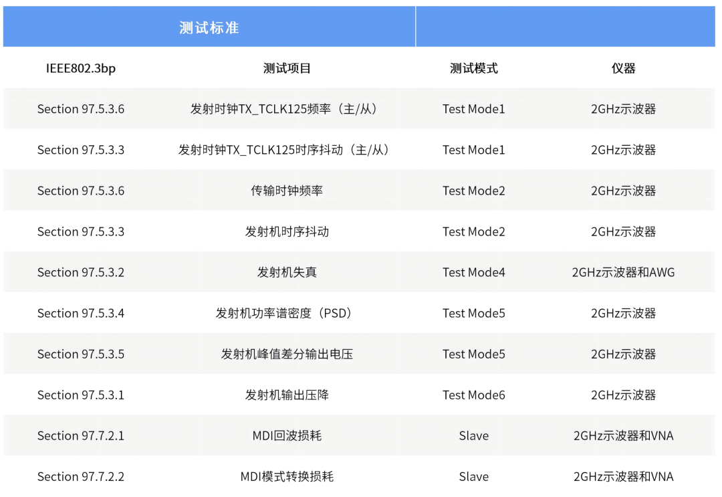
Task: Click 2GHz示波器 in the 发射机时序抖动 row
Action: pyautogui.click(x=624, y=231)
